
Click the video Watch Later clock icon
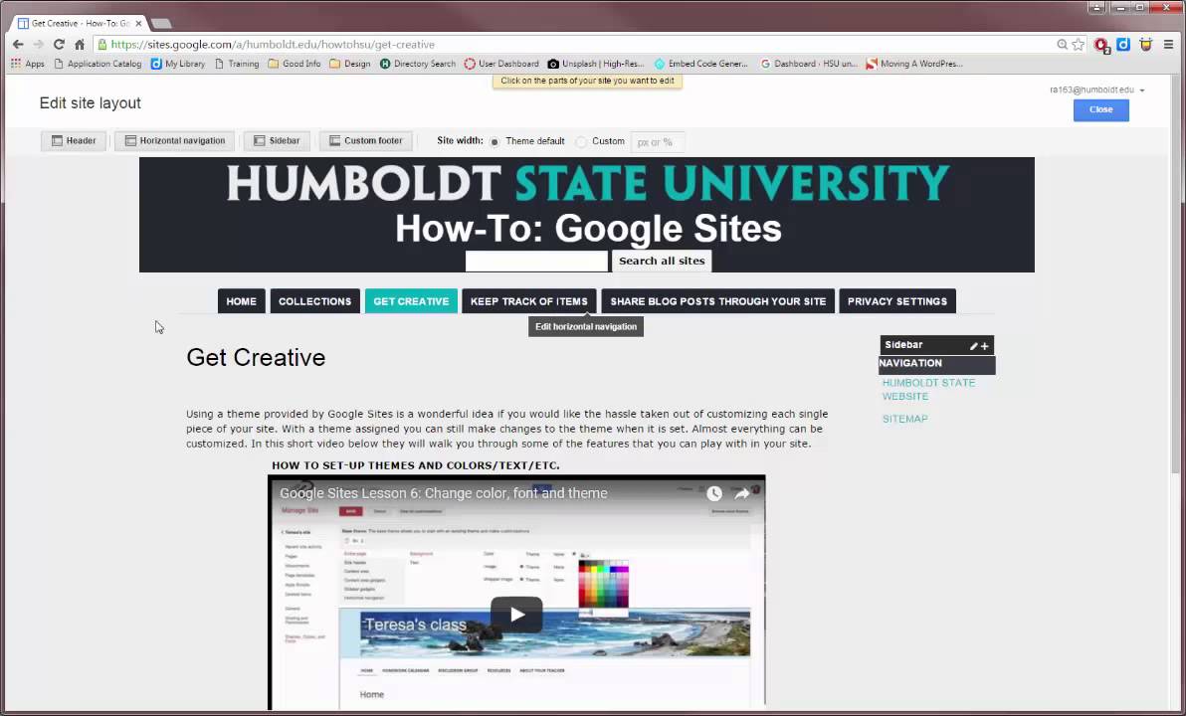coord(714,493)
